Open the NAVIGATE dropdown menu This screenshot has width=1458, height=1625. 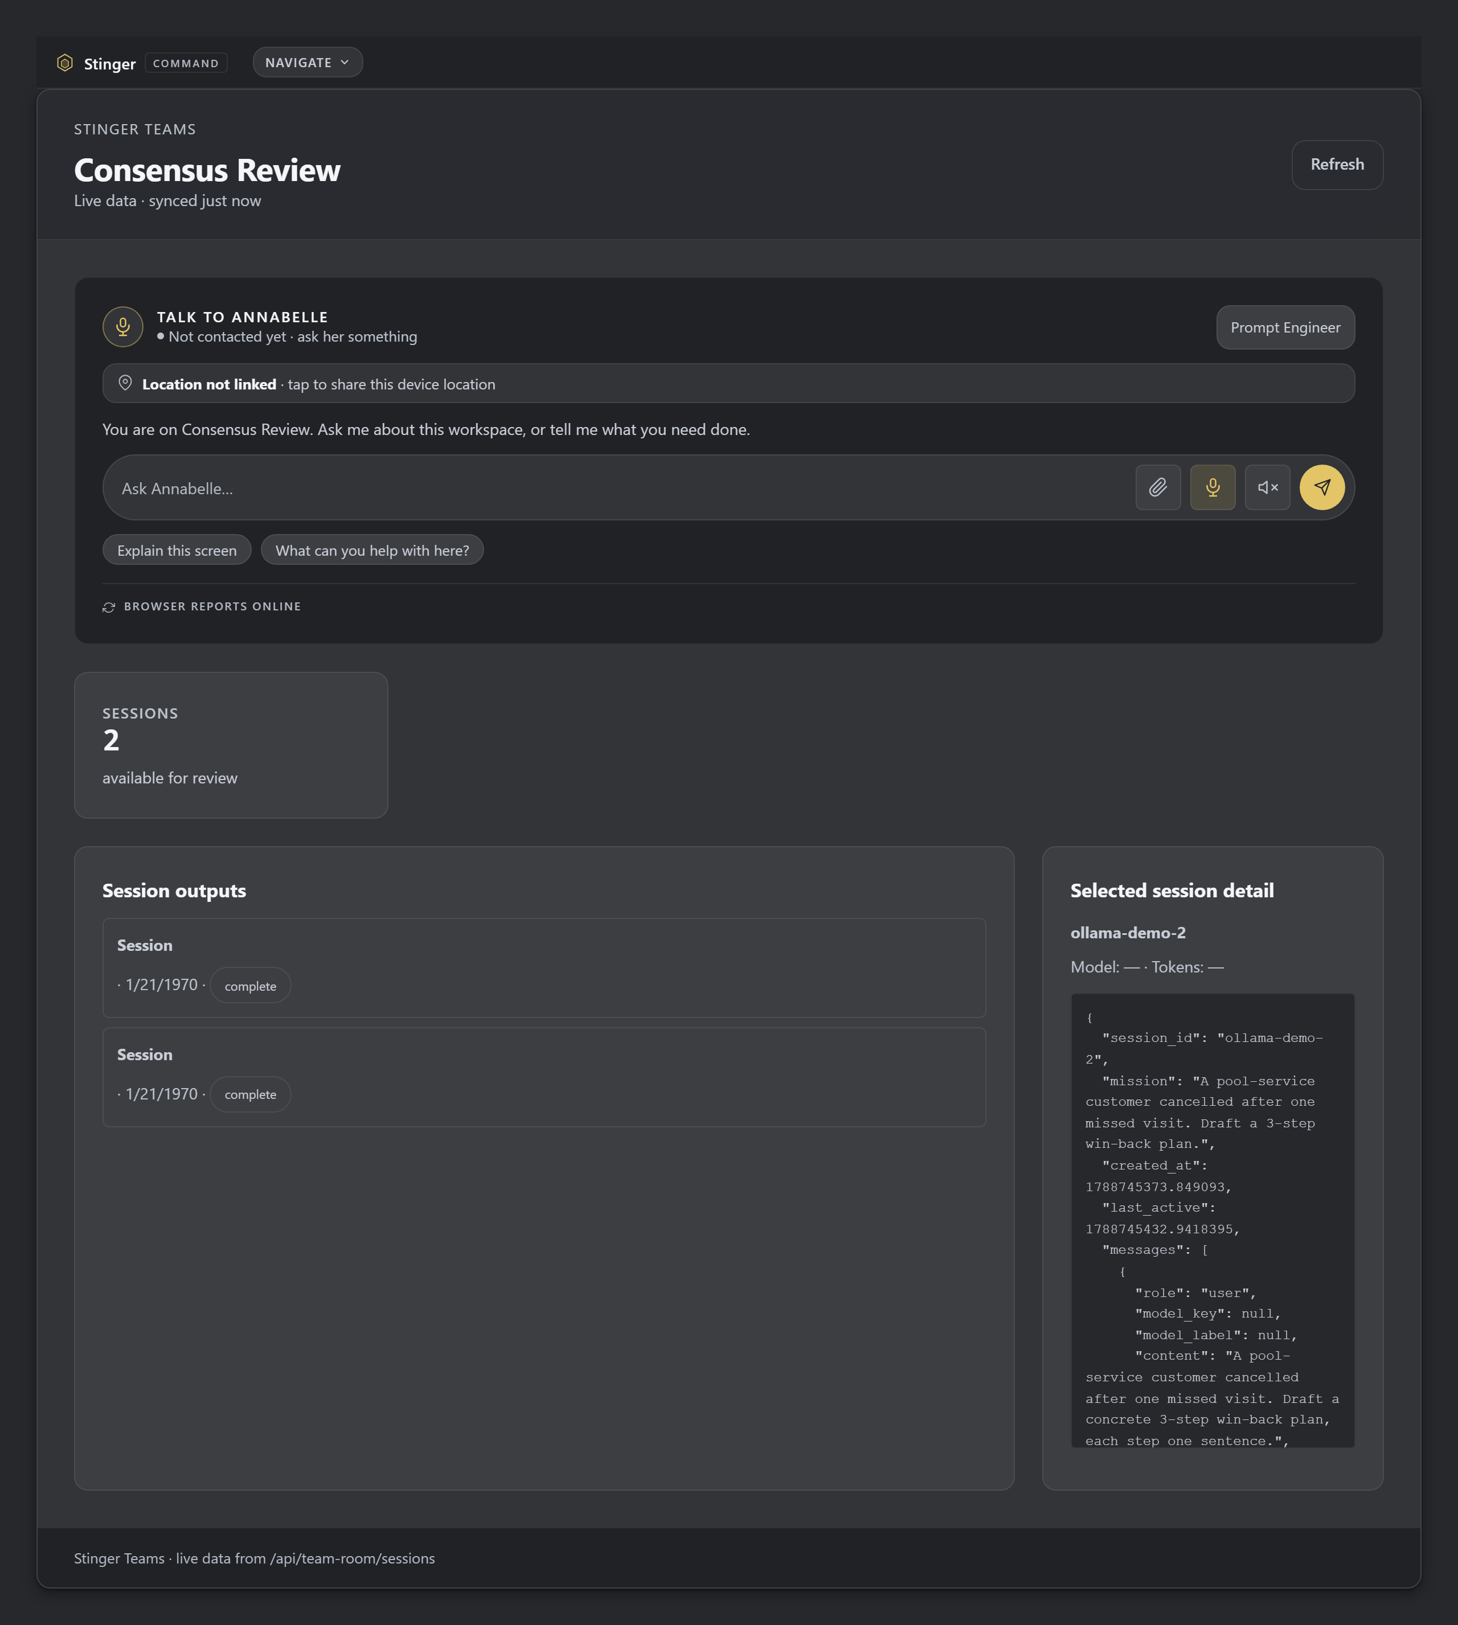pos(308,63)
